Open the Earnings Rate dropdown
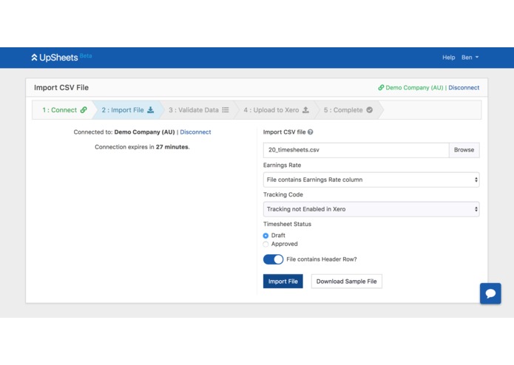The width and height of the screenshot is (514, 365). point(371,180)
